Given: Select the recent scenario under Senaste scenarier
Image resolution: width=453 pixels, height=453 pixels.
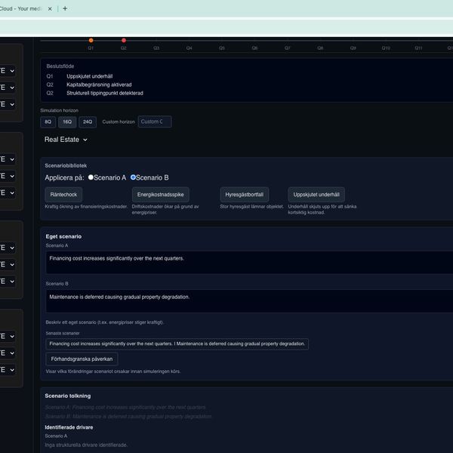Looking at the screenshot, I should (x=177, y=344).
